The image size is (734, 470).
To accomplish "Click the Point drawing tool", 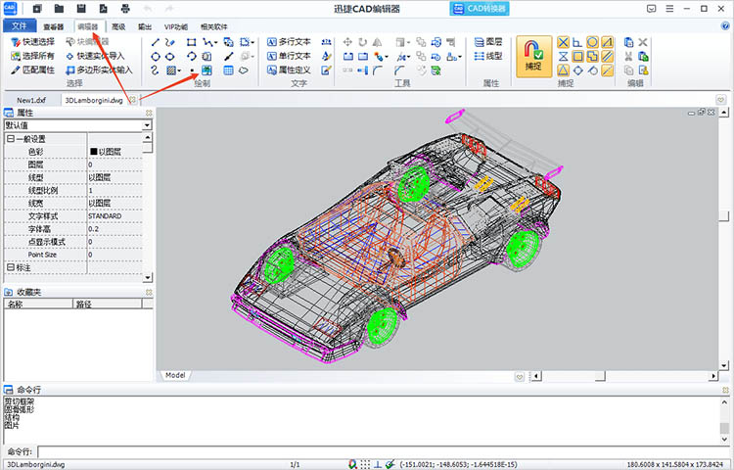I will [x=192, y=70].
